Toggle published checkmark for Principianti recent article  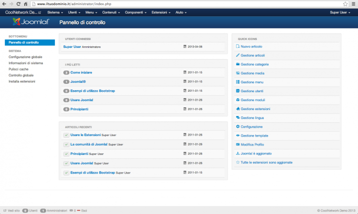66,154
